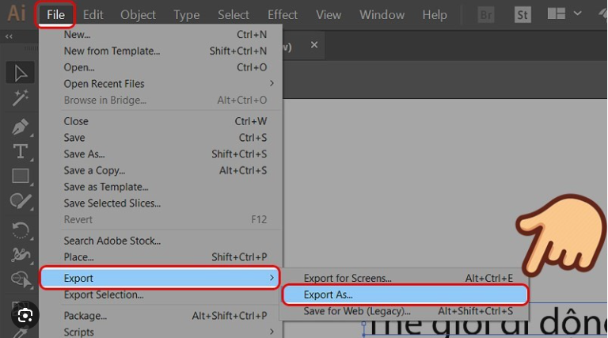Choose Export As from submenu
The width and height of the screenshot is (608, 338).
coord(329,294)
